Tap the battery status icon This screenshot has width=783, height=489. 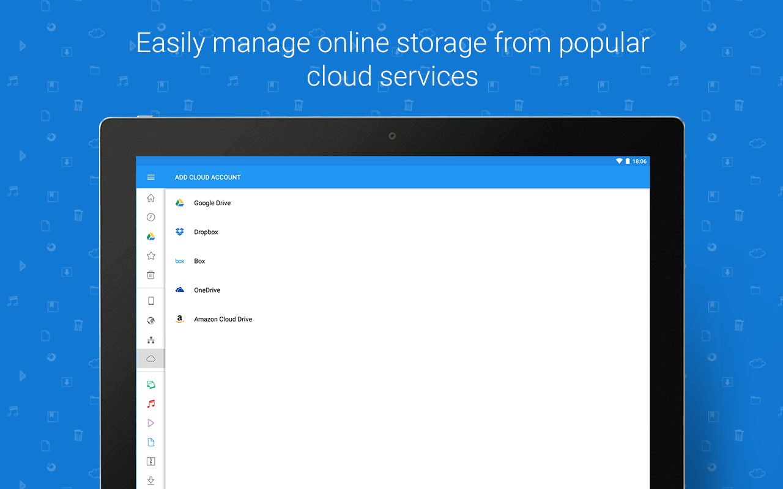pyautogui.click(x=628, y=161)
